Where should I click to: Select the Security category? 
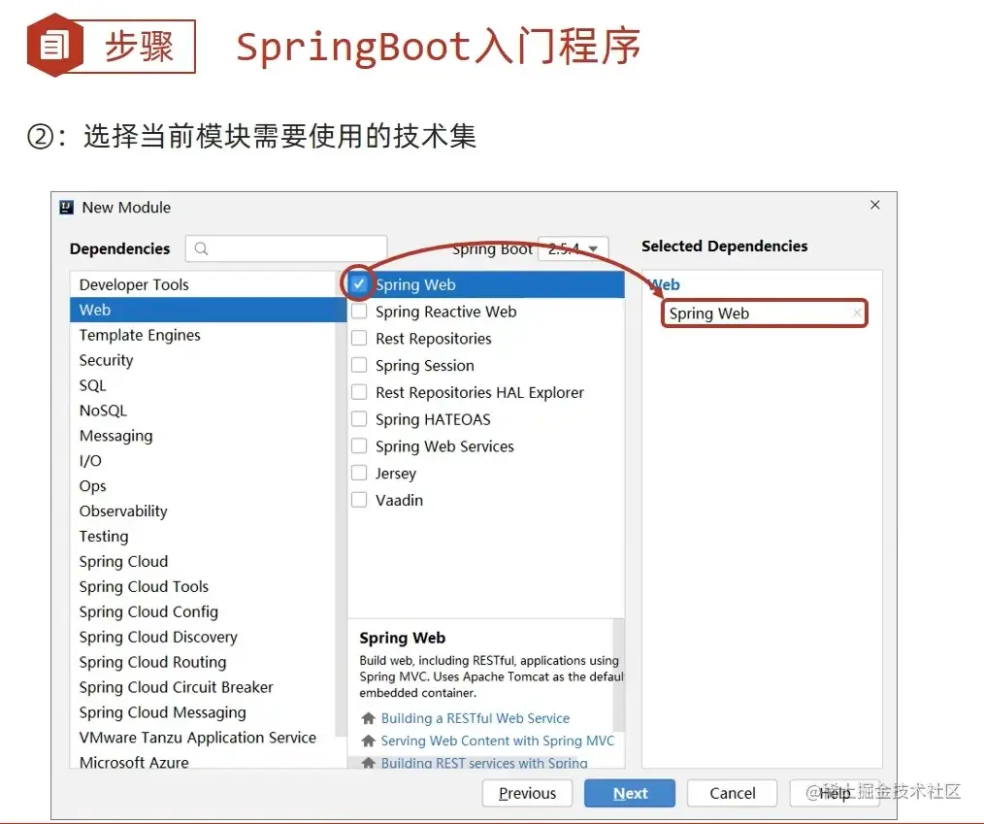105,360
